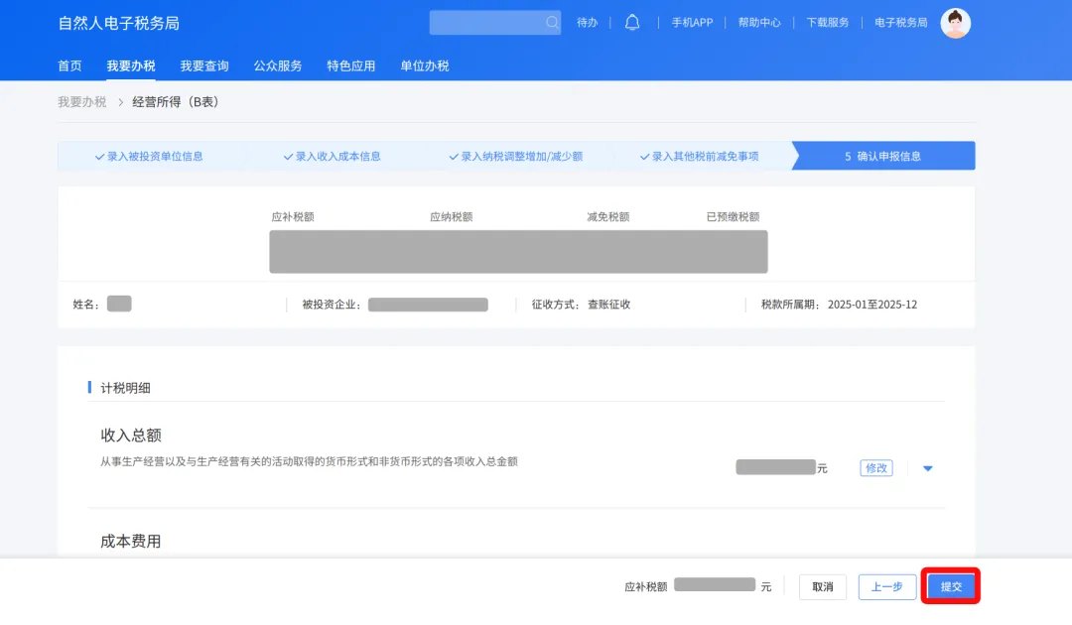Go to step 录入收入成本信息

333,157
